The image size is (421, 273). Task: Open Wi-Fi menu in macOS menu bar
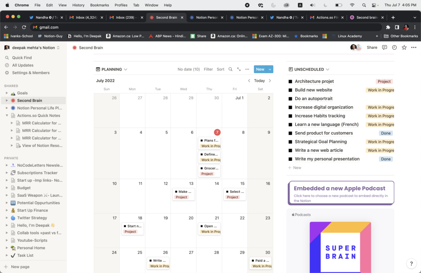pos(352,5)
